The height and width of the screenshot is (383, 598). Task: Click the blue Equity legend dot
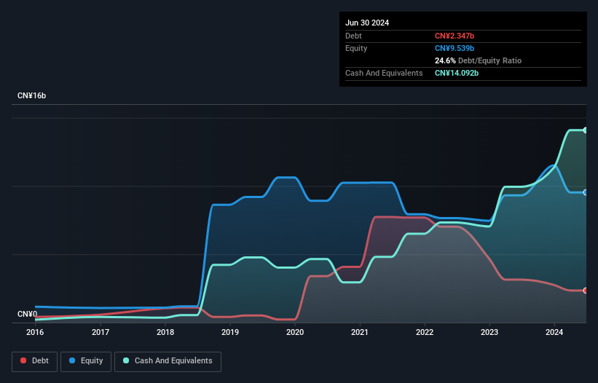pos(72,360)
